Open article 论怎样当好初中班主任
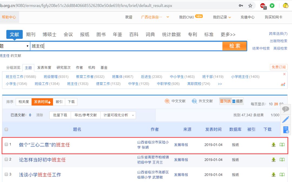Viewport: 292px width, 182px height. (42, 160)
